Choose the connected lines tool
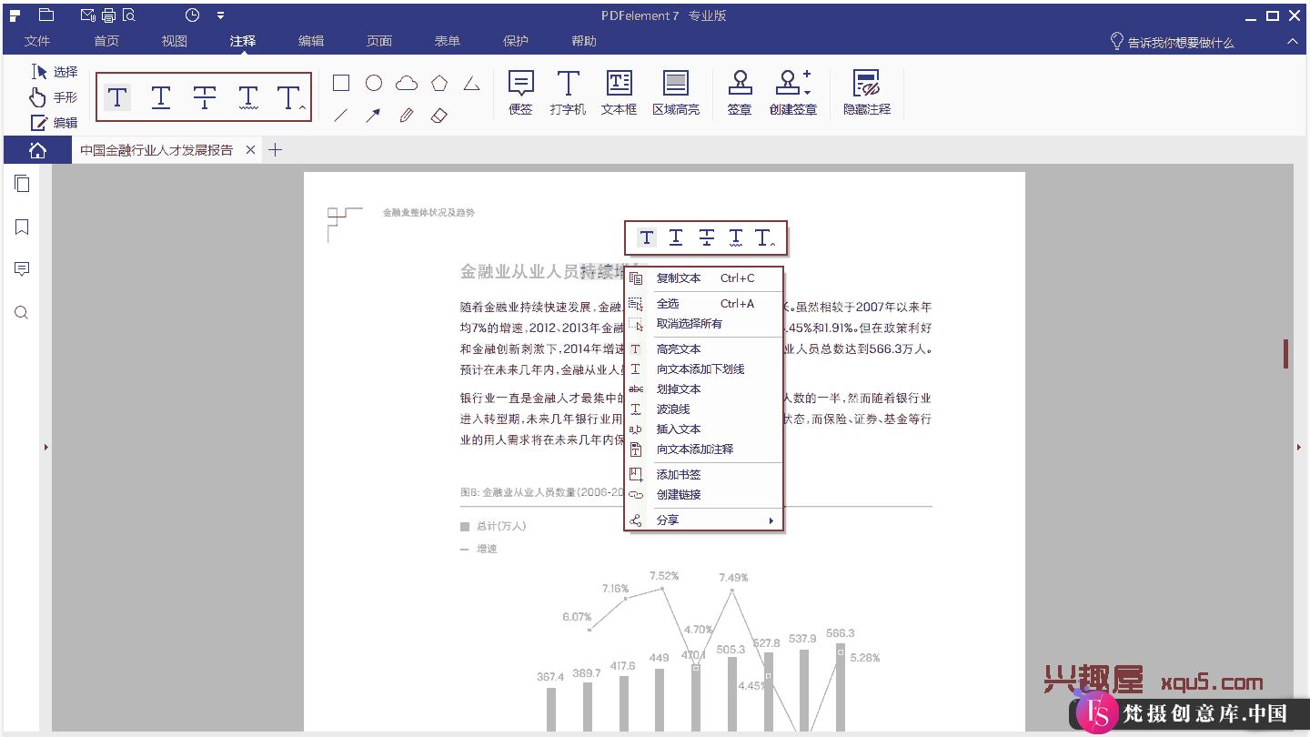Image resolution: width=1310 pixels, height=737 pixels. [471, 84]
